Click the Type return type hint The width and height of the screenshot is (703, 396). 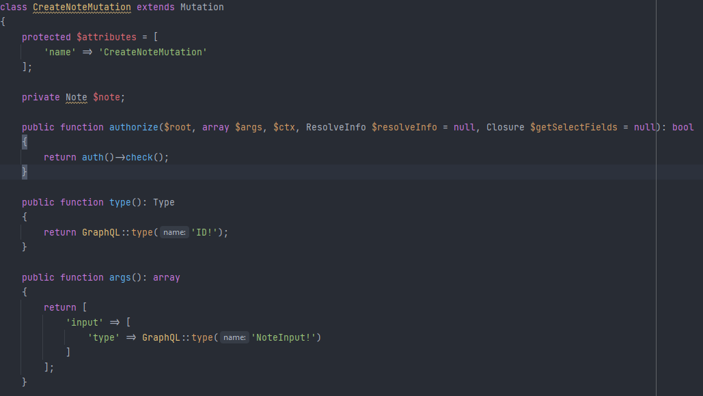click(x=164, y=203)
